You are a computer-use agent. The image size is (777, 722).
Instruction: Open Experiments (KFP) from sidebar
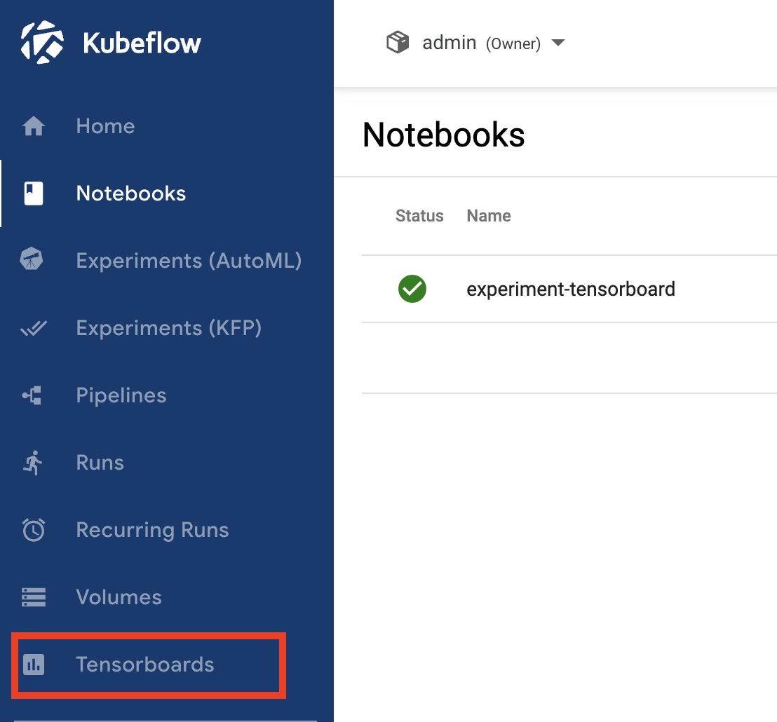pyautogui.click(x=168, y=328)
